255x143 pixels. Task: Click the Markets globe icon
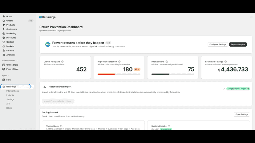pos(4,46)
